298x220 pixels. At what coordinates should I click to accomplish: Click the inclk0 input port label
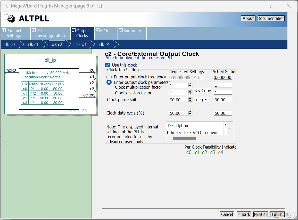(x=11, y=70)
